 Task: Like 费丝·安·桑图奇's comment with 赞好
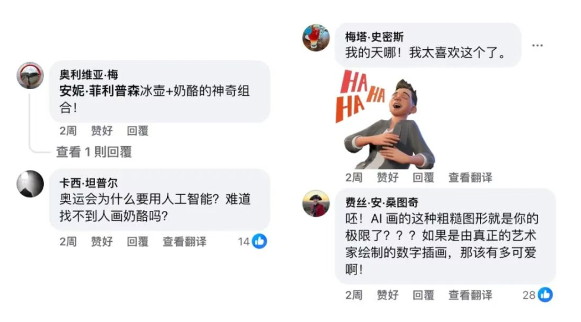click(387, 295)
